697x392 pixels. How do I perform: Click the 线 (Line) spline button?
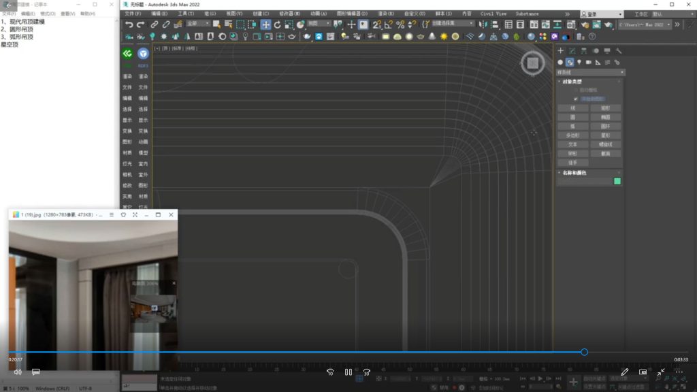coord(572,108)
